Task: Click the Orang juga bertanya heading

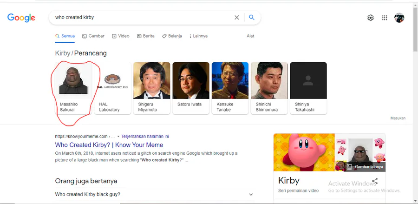Action: [86, 181]
